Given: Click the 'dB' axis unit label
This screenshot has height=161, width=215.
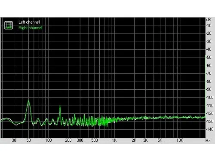Looking at the screenshot, I should [x=209, y=19].
